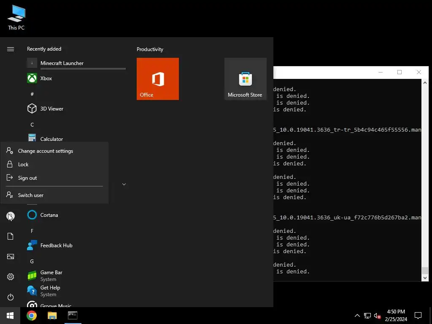
Task: Expand the chevron beside the app list
Action: [x=124, y=184]
